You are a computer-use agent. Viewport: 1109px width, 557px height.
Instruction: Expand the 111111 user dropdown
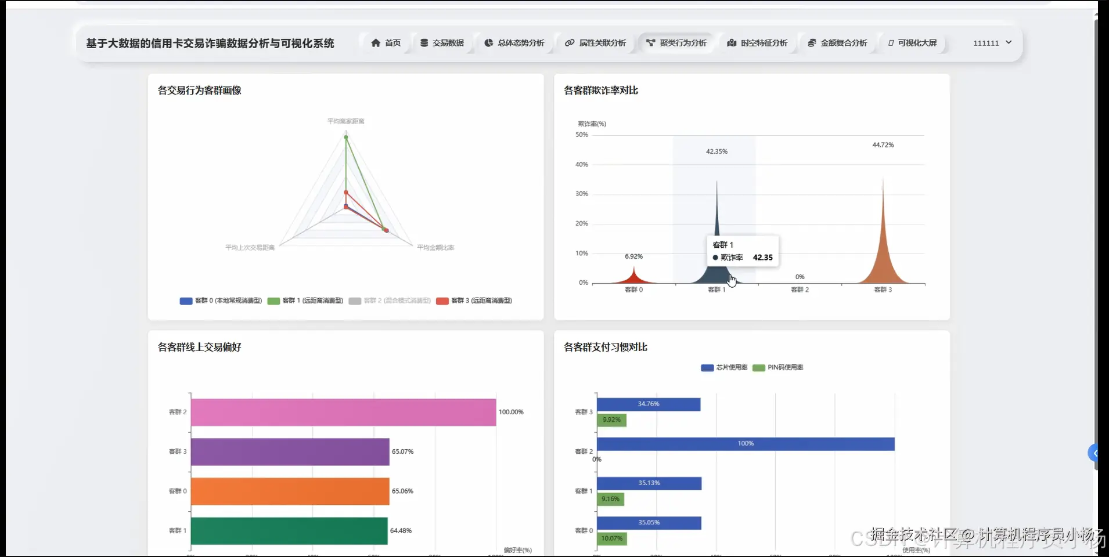(x=992, y=43)
